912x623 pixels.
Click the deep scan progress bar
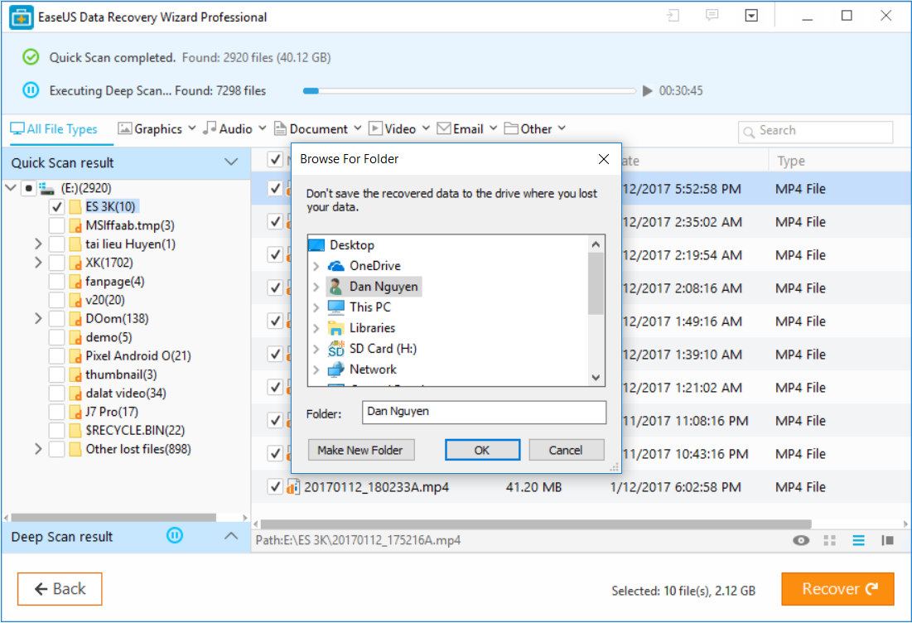coord(470,91)
